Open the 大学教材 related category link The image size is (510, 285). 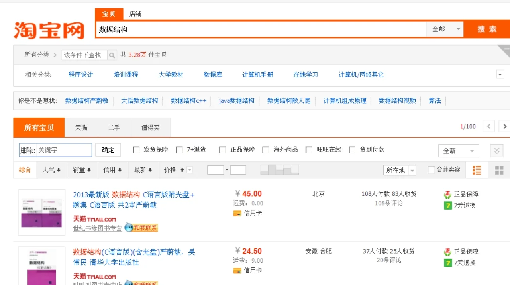(x=171, y=75)
